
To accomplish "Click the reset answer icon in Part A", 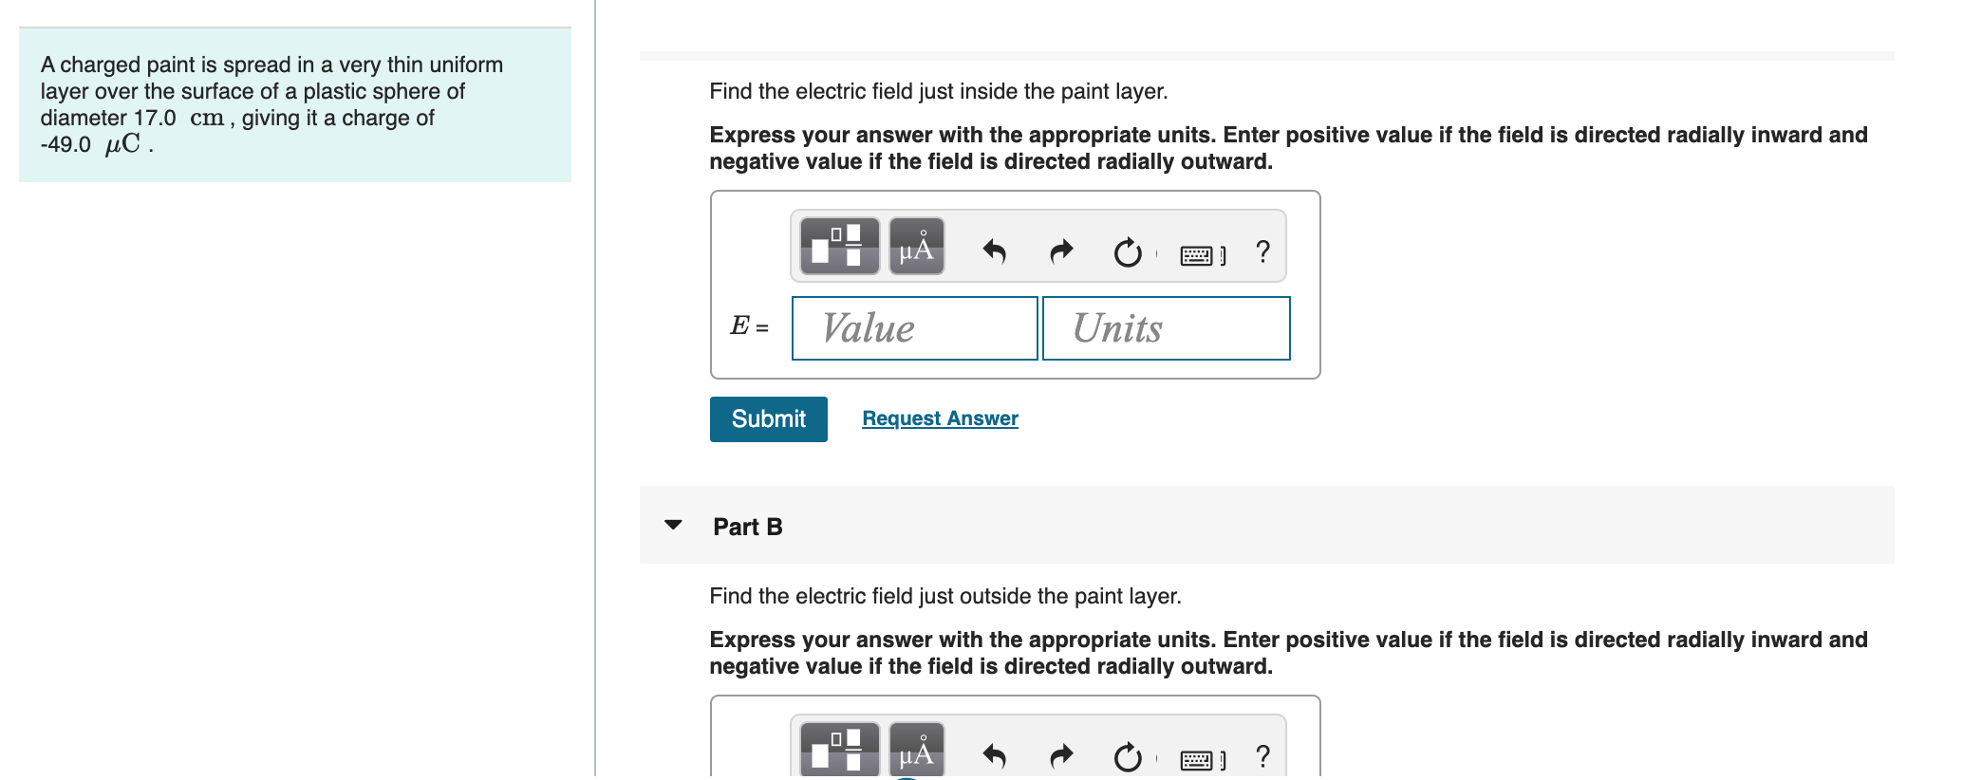I will 1127,249.
